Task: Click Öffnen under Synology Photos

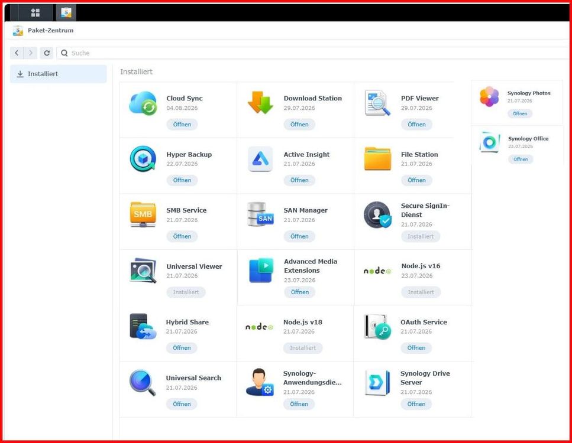Action: click(x=520, y=113)
